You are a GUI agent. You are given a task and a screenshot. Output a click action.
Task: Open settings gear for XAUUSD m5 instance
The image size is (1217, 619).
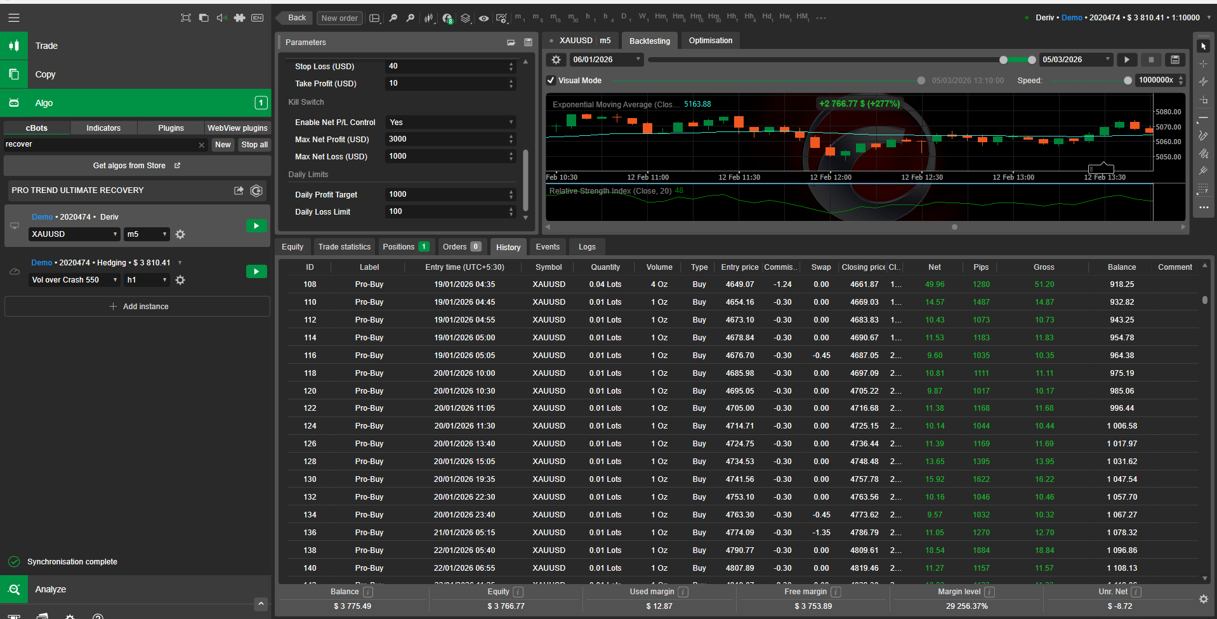[x=180, y=234]
